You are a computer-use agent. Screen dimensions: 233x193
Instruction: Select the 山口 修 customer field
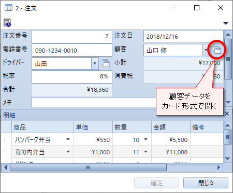(173, 50)
